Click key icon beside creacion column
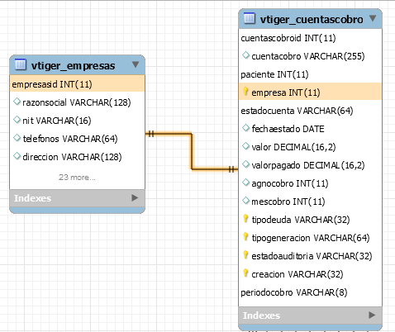Viewport: 395px width, 332px height. point(245,273)
